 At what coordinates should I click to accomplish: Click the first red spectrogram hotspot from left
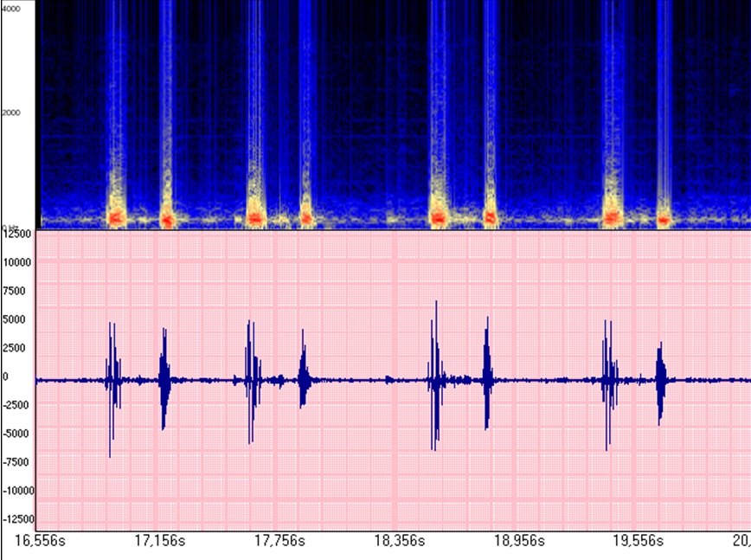click(x=116, y=216)
